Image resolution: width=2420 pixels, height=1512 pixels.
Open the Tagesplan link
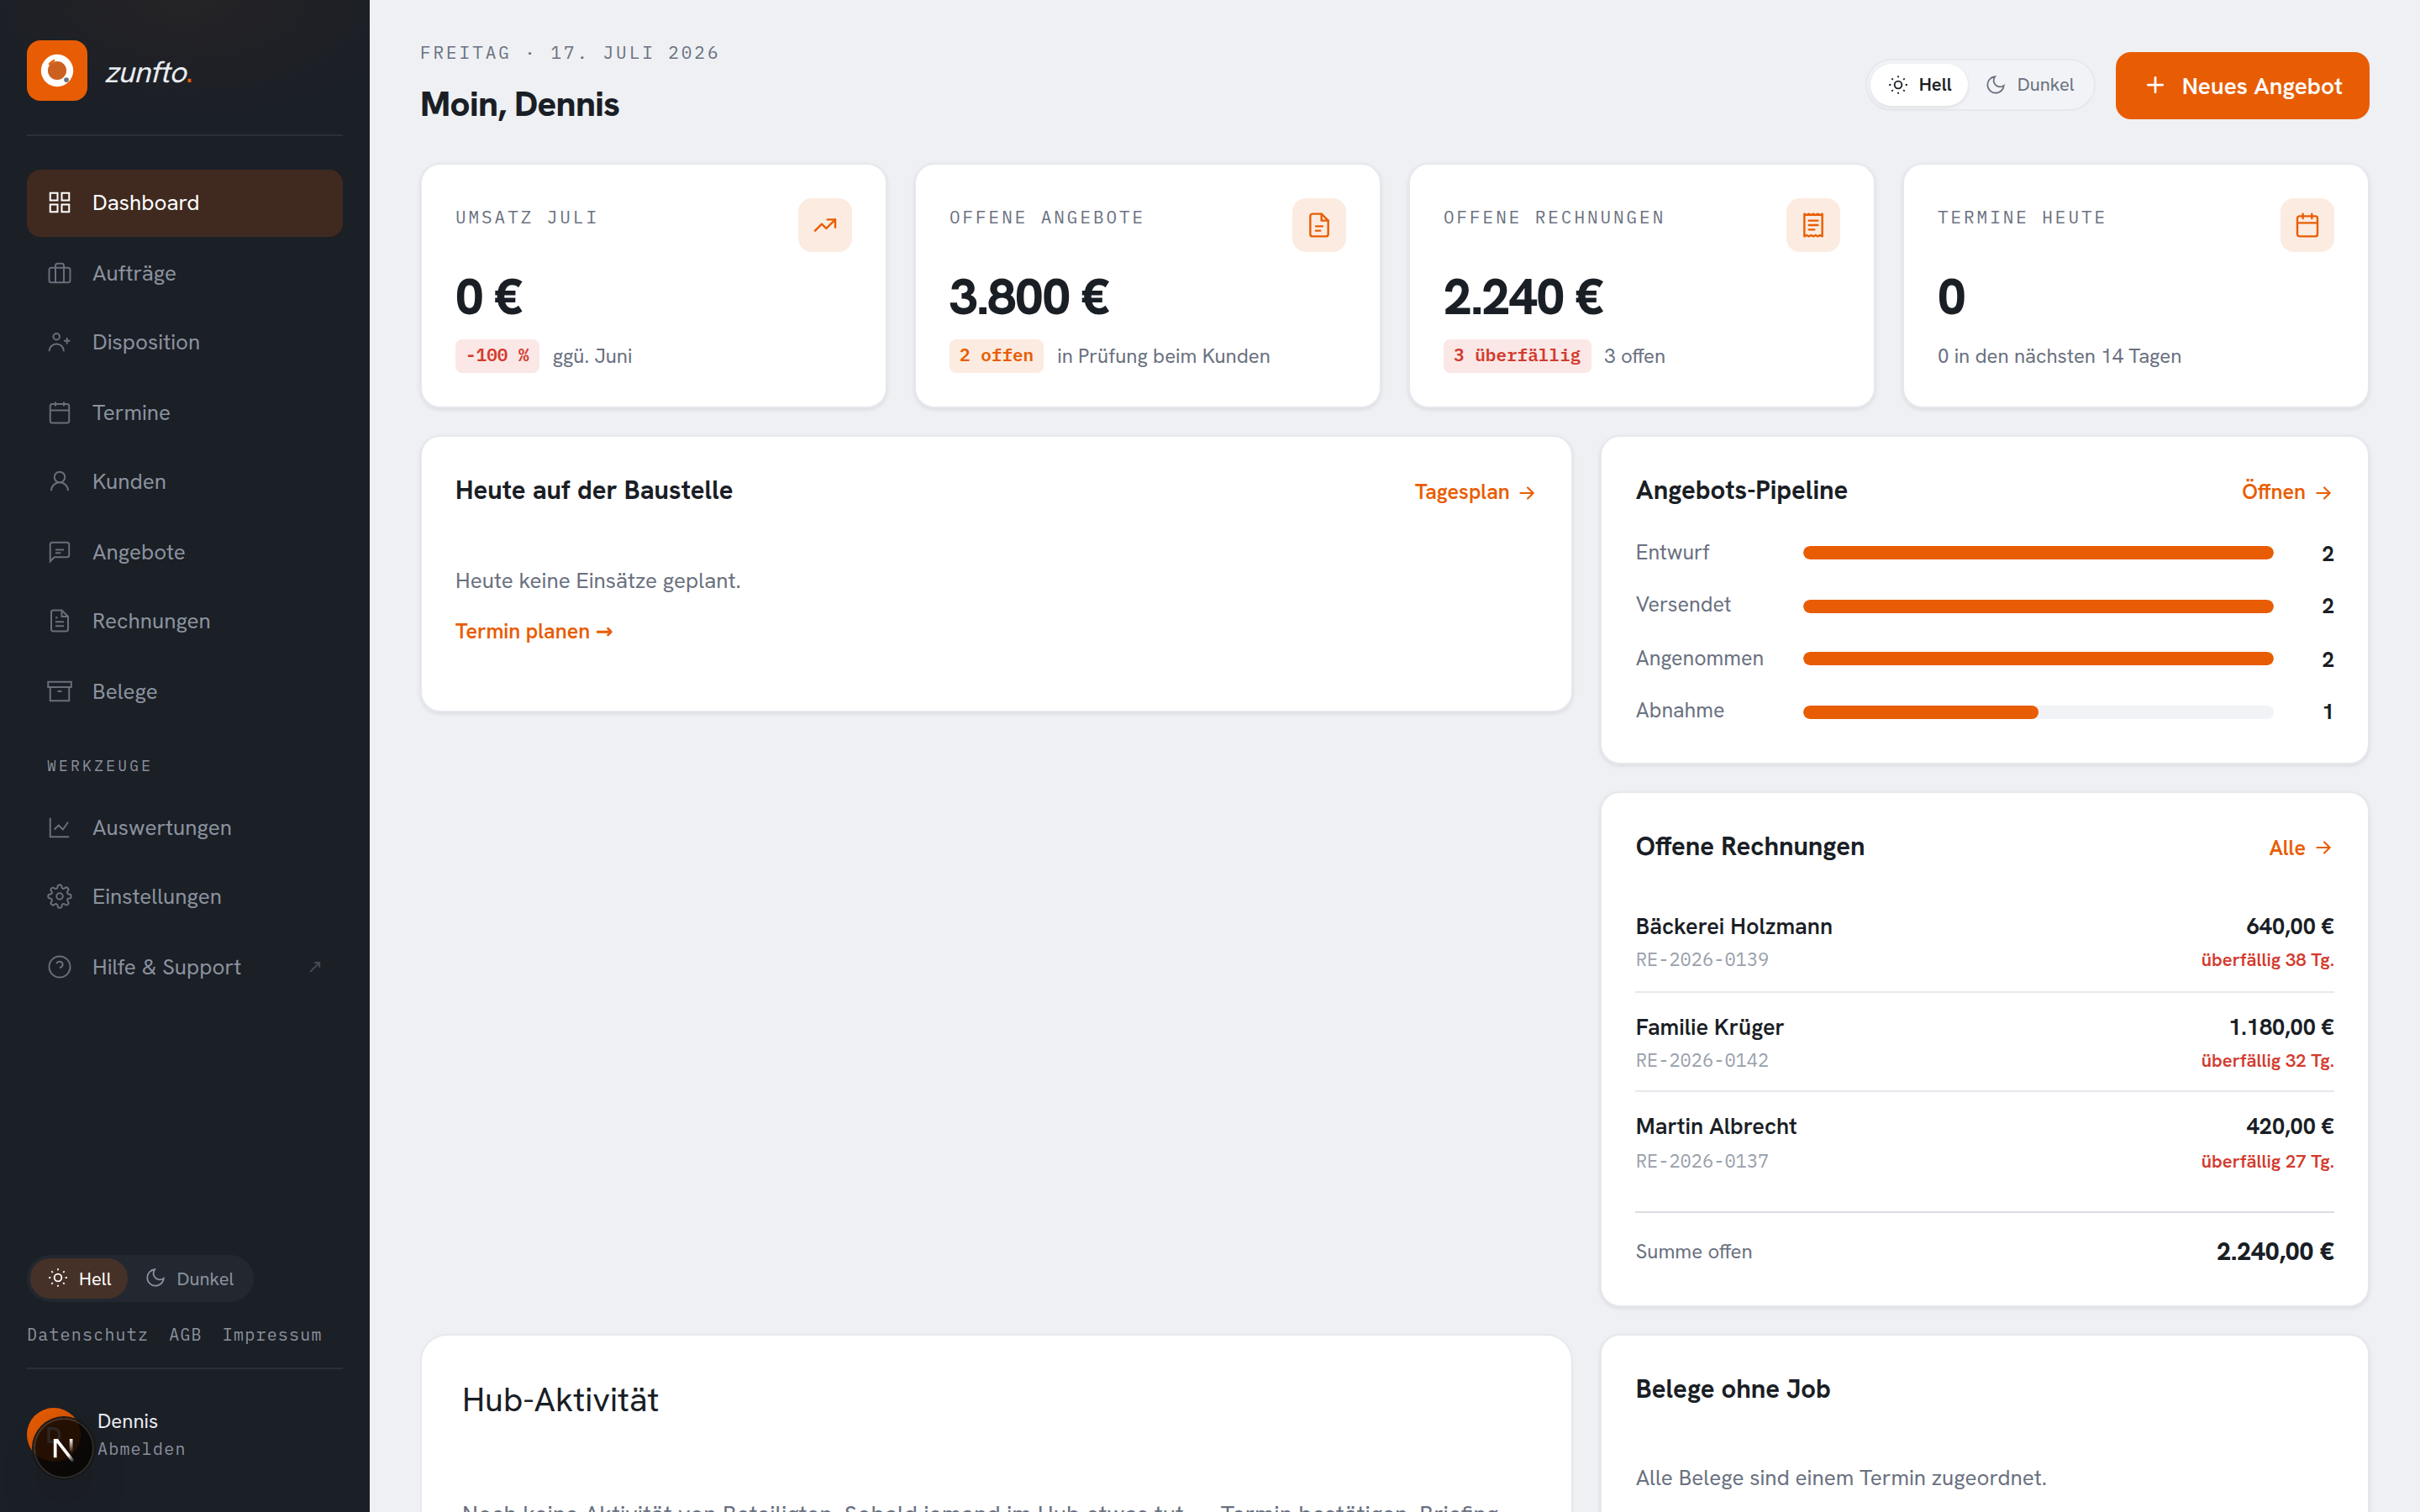tap(1475, 492)
